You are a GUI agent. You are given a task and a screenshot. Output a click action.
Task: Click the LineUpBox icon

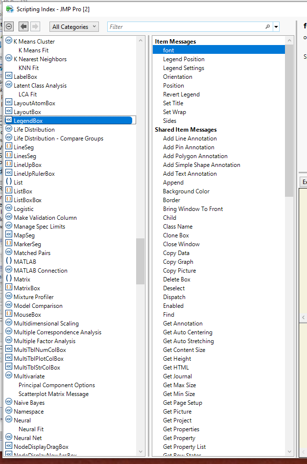click(9, 164)
